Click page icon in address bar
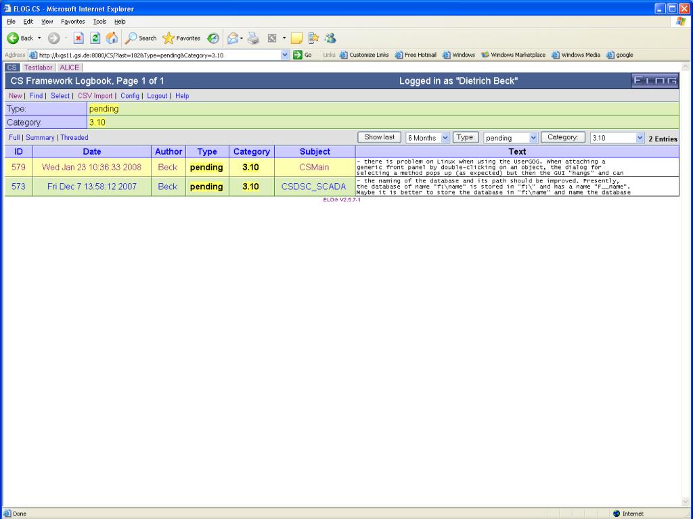Screen dimensions: 693x519 (33, 55)
